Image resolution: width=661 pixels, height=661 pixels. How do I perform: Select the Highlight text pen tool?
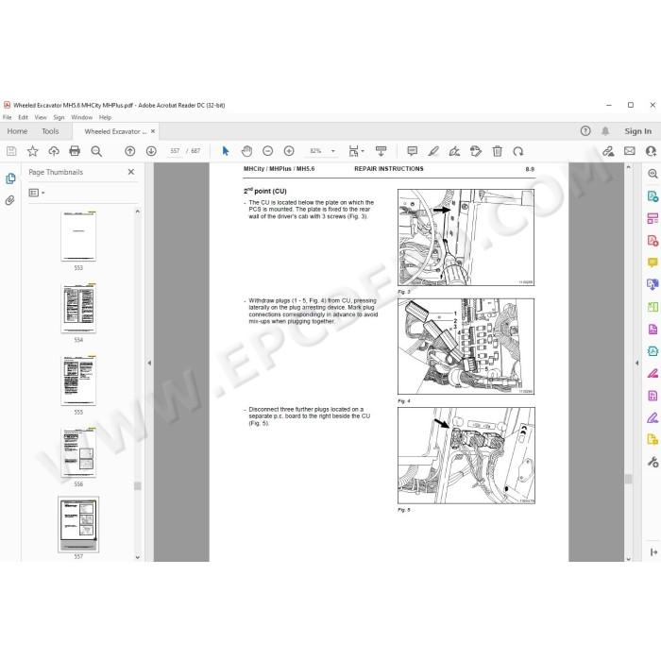point(433,151)
